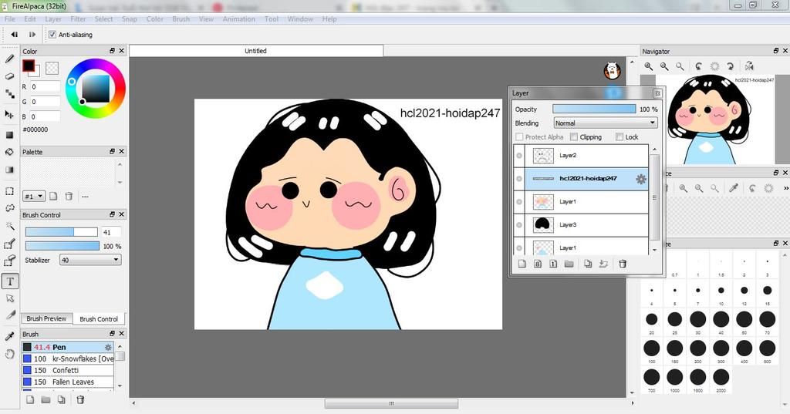The height and width of the screenshot is (414, 790).
Task: Select the Bucket fill tool
Action: coord(9,152)
